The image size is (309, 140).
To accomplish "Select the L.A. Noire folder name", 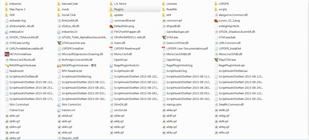I will pos(120,4).
